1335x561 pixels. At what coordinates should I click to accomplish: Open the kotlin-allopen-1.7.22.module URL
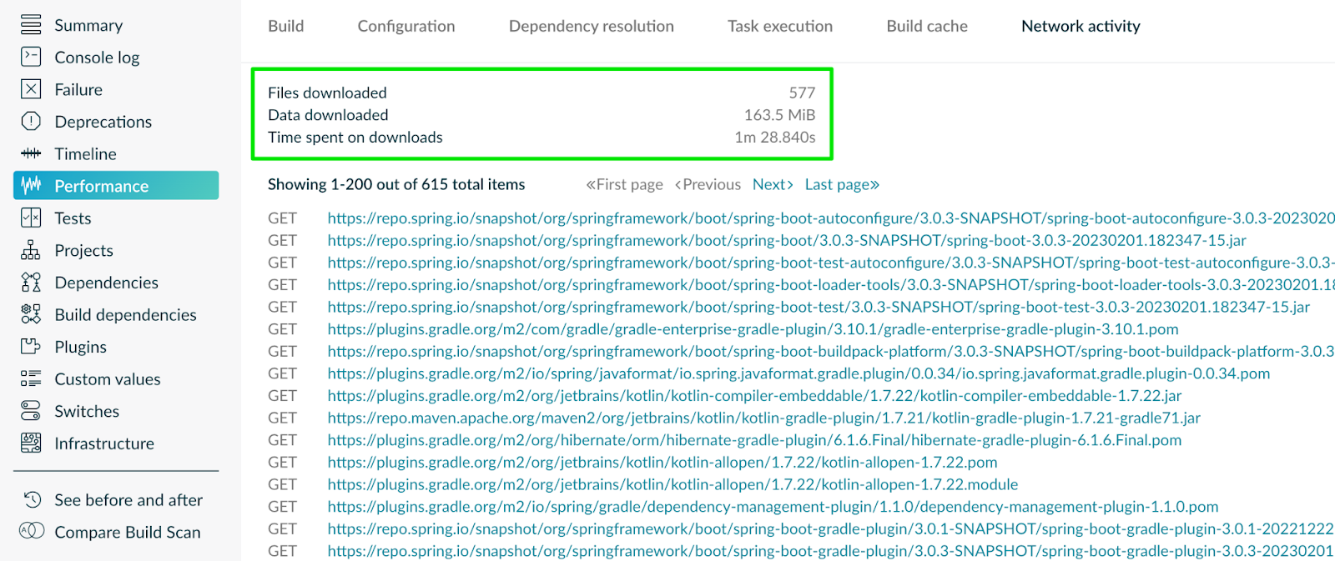[x=672, y=484]
